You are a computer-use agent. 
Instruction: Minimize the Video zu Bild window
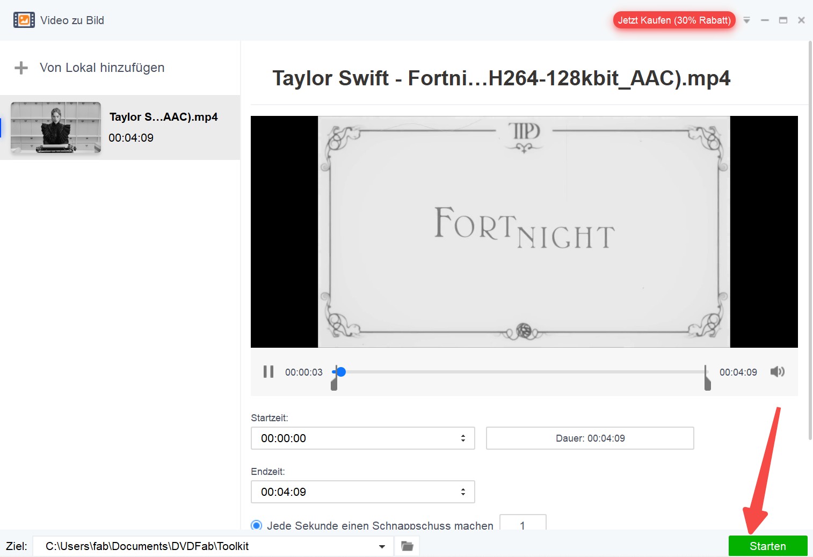pos(765,20)
